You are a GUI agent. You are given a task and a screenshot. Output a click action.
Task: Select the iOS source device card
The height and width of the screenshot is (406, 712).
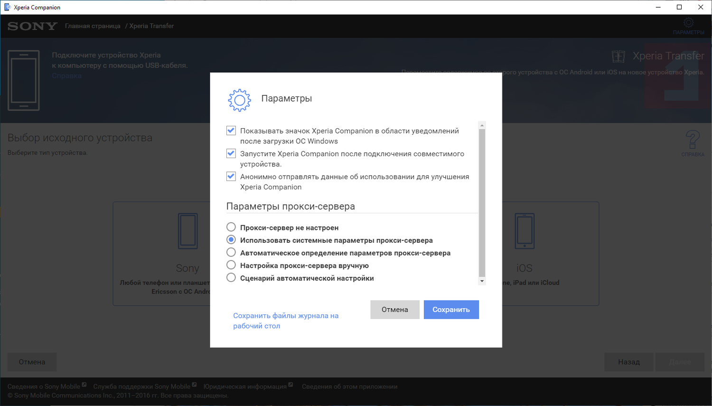pos(551,254)
